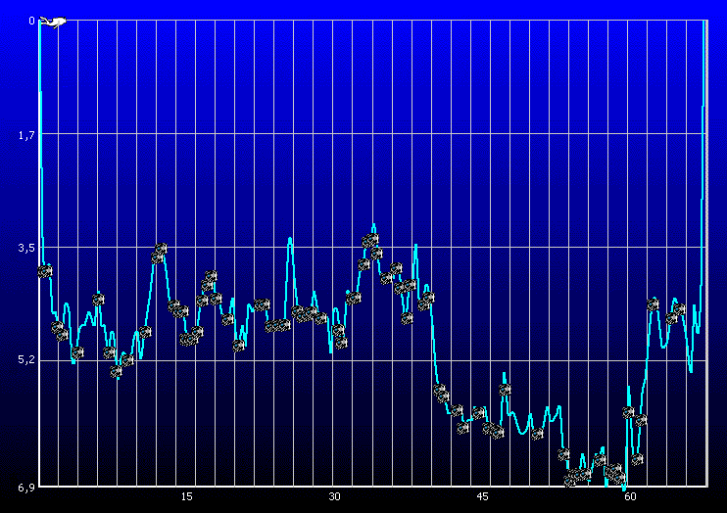Click the '15' time axis label
Viewport: 727px width, 513px height.
tap(186, 496)
